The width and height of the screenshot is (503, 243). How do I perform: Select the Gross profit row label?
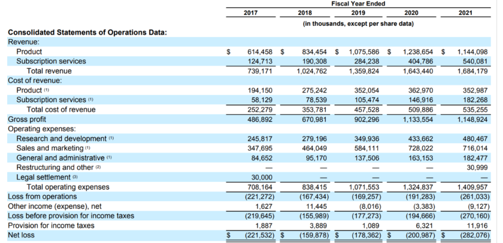point(27,119)
